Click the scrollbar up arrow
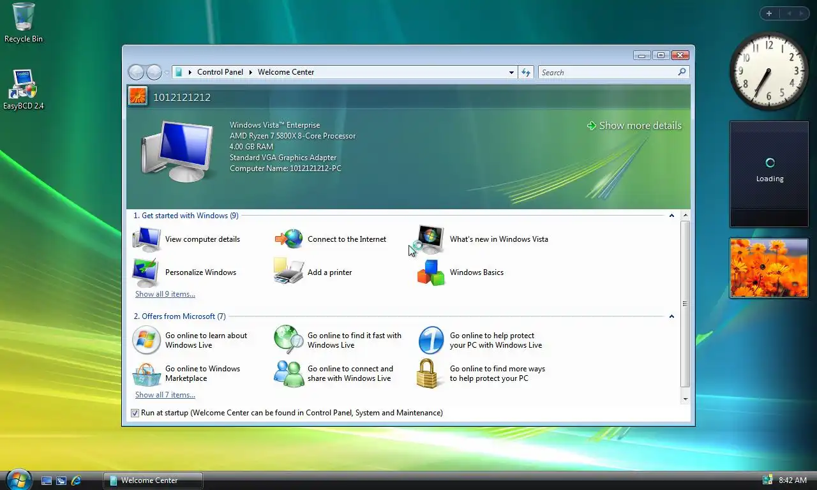Image resolution: width=817 pixels, height=490 pixels. pos(686,216)
